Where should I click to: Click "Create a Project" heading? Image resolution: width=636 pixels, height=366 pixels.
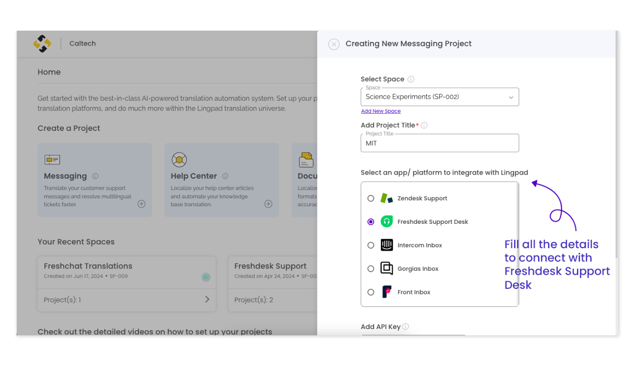pyautogui.click(x=69, y=128)
